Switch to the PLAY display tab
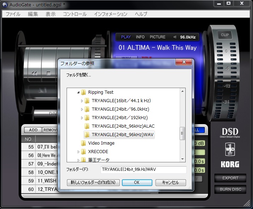Viewport: 253px width, 209px height. pos(126,37)
